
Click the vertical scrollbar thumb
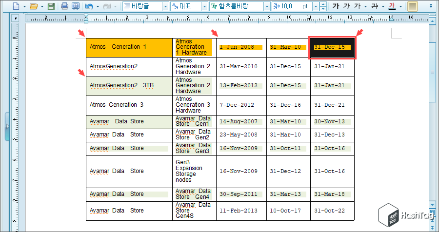tap(432, 72)
